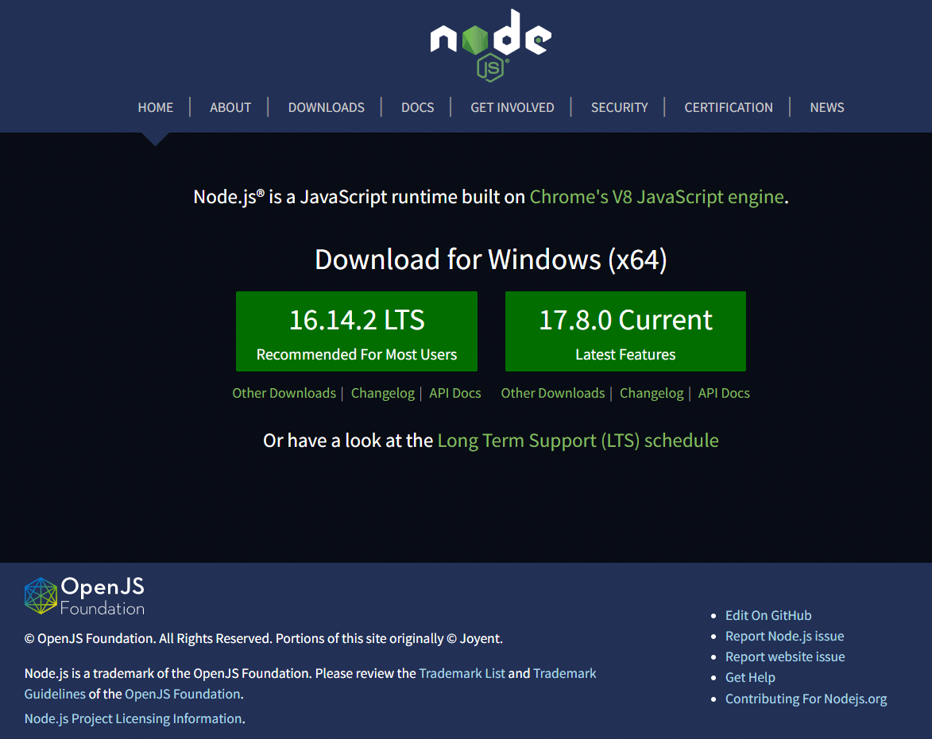Image resolution: width=932 pixels, height=739 pixels.
Task: Open the CERTIFICATION page
Action: tap(729, 107)
